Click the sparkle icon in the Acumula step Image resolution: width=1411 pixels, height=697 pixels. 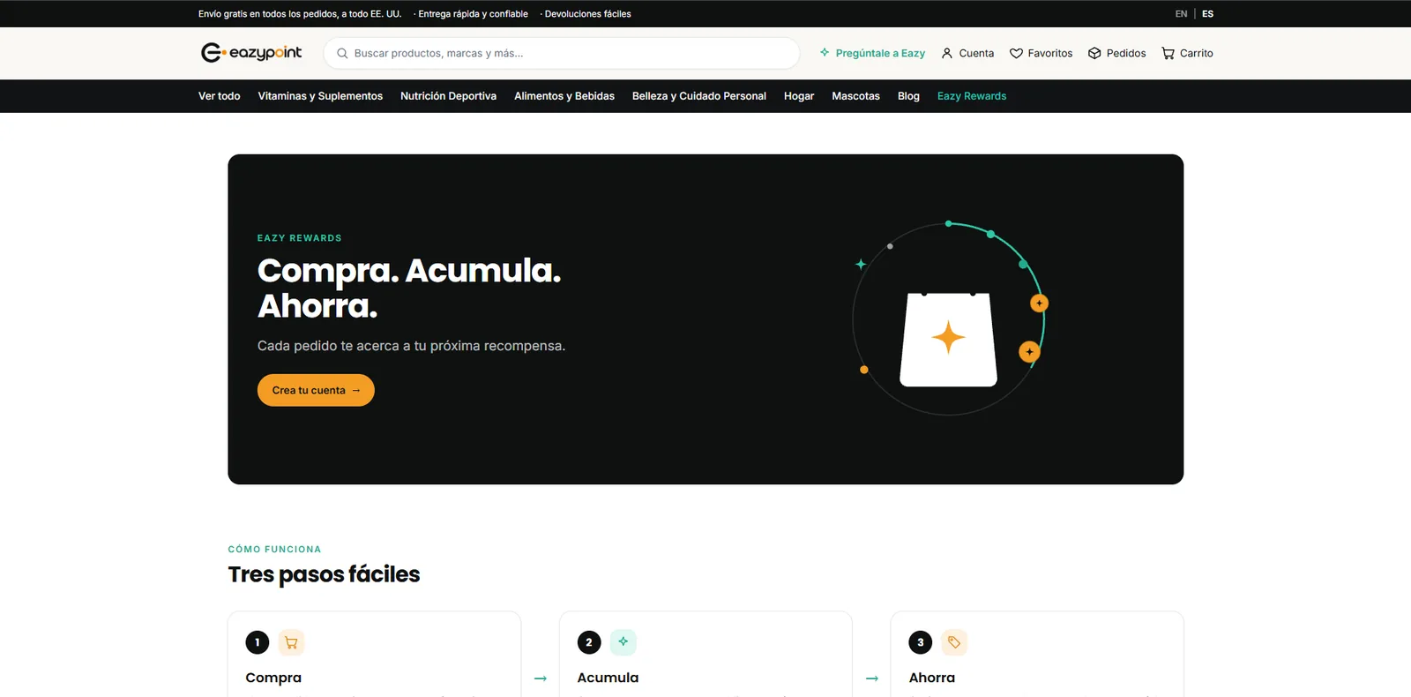pos(623,642)
